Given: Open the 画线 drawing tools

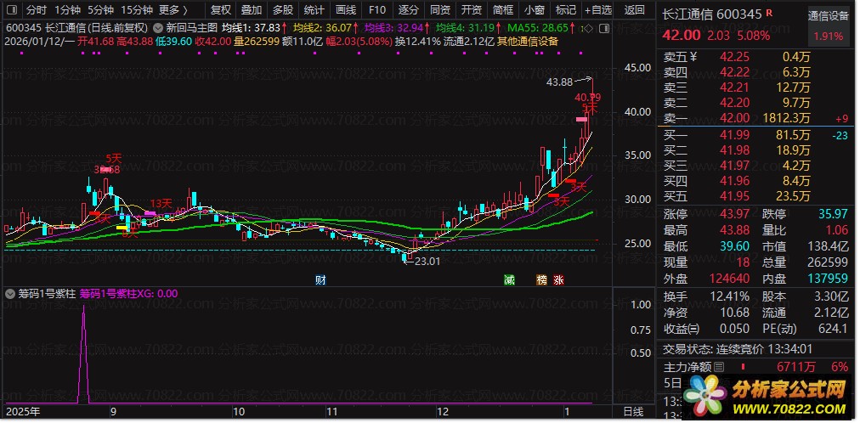Looking at the screenshot, I should (346, 10).
